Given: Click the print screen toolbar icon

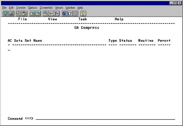Looking at the screenshot, I should (11, 13).
